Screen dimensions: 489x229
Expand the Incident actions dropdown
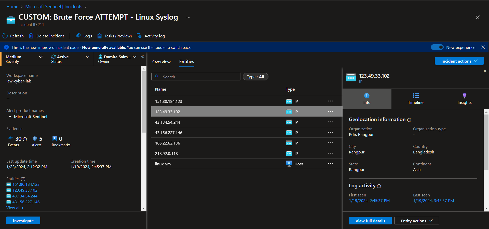[x=459, y=61]
